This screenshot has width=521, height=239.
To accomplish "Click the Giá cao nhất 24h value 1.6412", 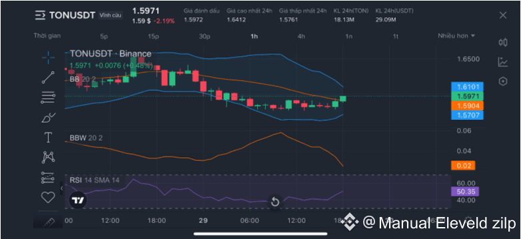I will 237,20.
